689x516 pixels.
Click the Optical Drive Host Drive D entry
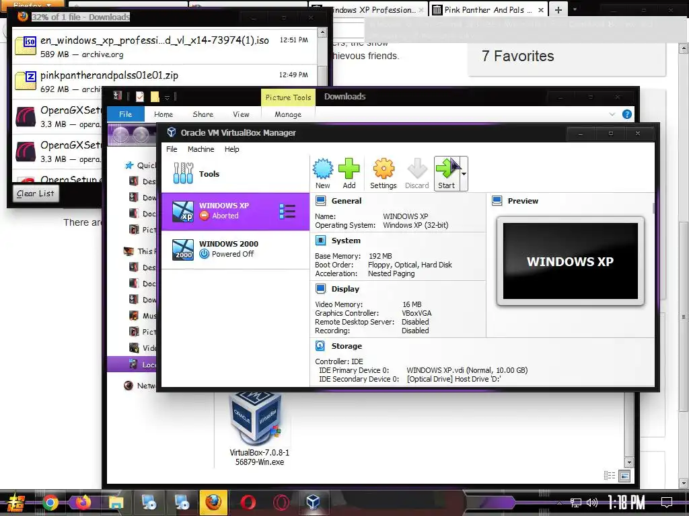click(454, 379)
